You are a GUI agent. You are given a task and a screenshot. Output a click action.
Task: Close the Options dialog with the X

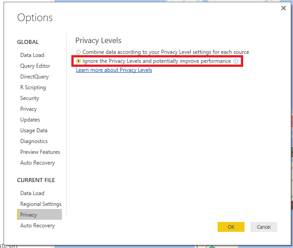click(283, 8)
